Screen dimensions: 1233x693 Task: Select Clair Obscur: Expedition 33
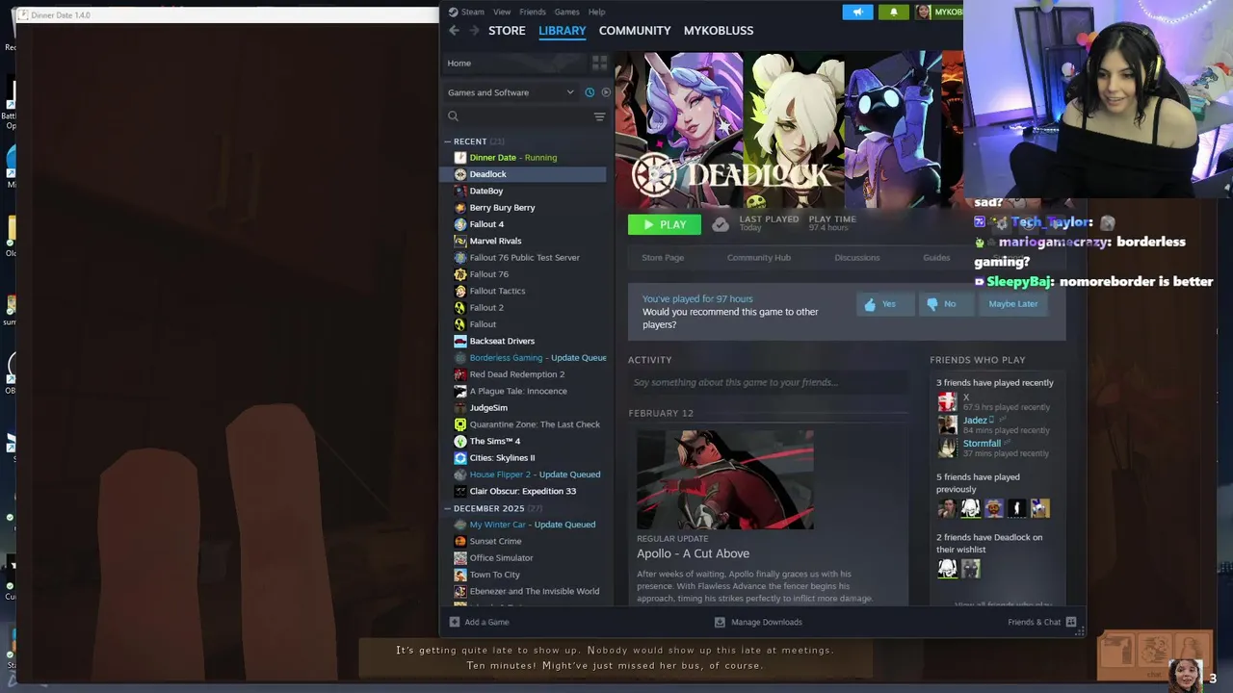point(525,491)
